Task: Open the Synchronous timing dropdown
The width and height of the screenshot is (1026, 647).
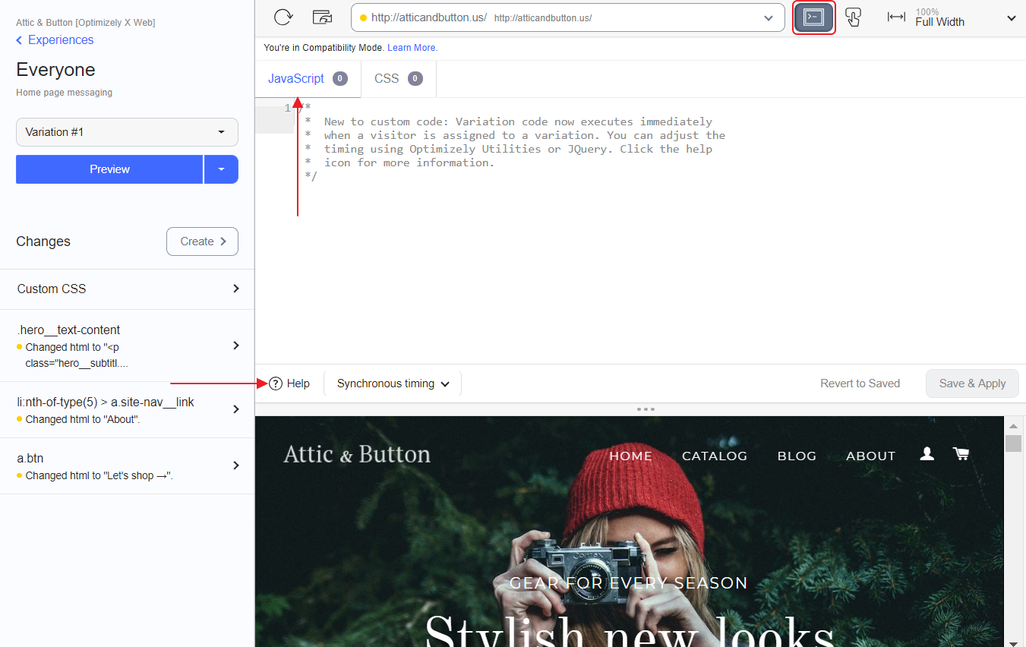Action: (393, 383)
